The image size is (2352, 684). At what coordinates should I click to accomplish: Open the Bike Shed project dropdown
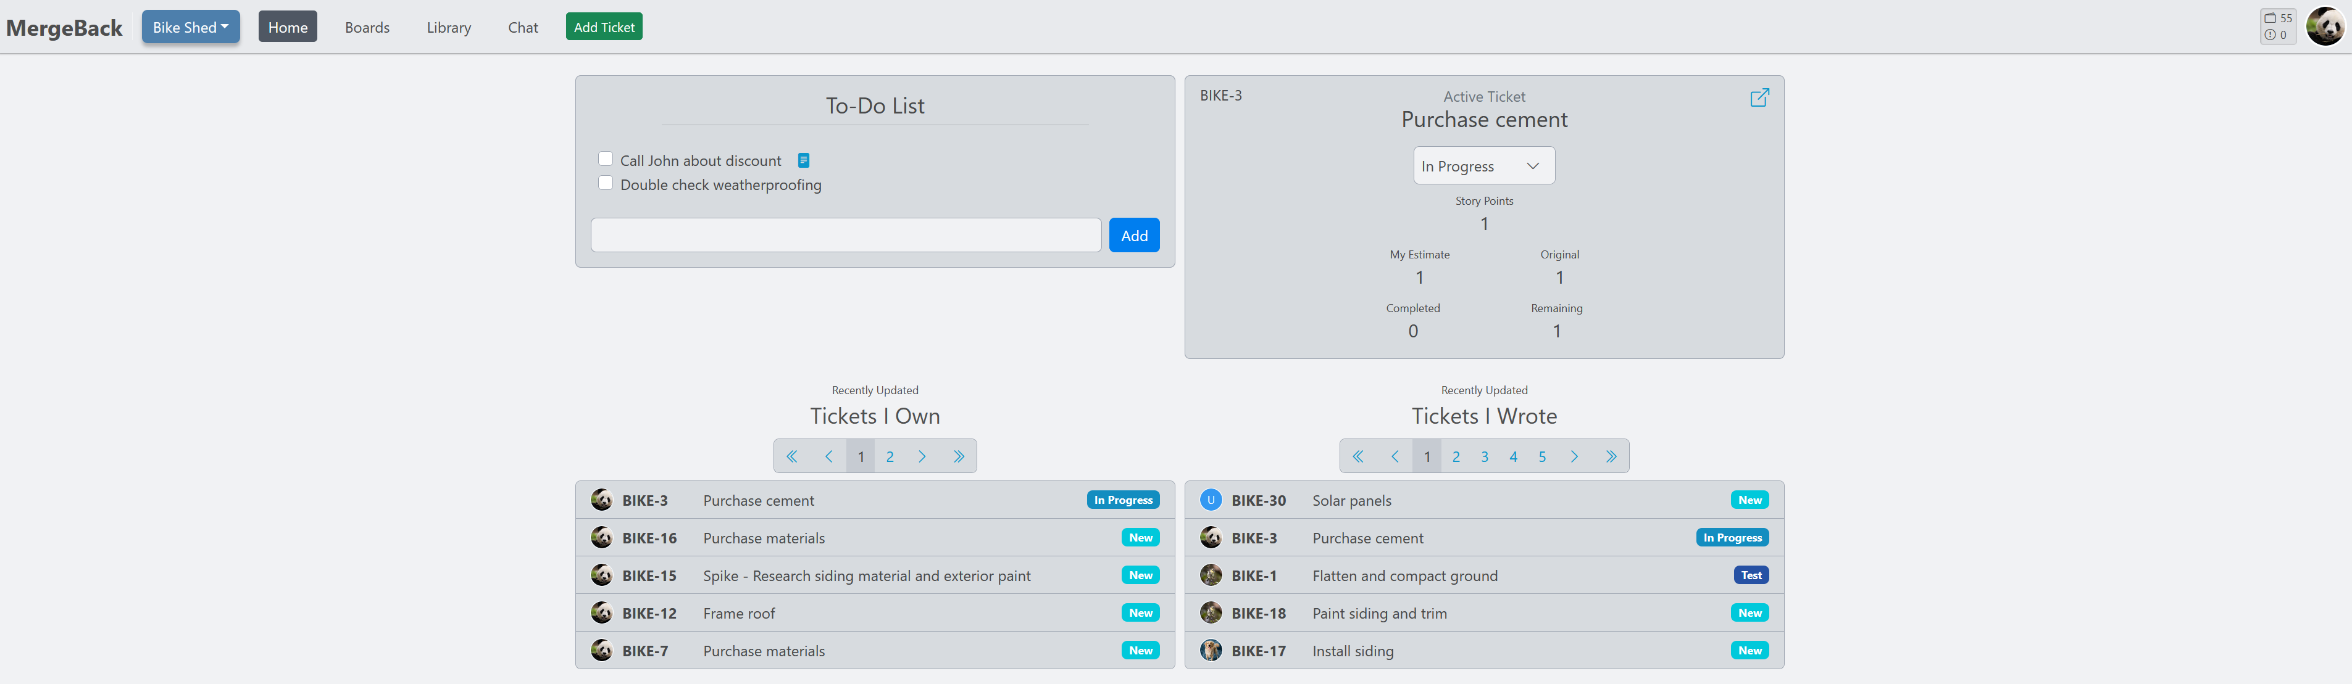[191, 27]
